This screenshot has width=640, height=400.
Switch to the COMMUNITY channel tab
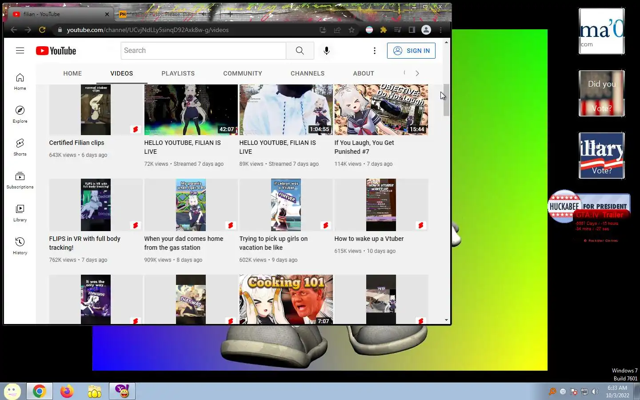tap(243, 73)
